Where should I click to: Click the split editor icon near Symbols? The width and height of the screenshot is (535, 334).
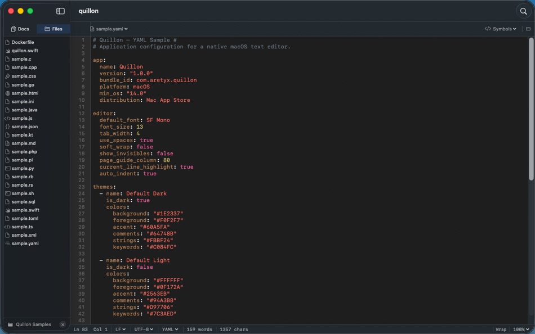point(528,29)
